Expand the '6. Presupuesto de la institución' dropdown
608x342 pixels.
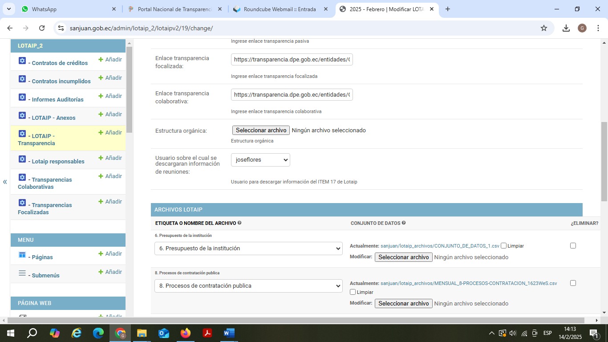(x=248, y=248)
